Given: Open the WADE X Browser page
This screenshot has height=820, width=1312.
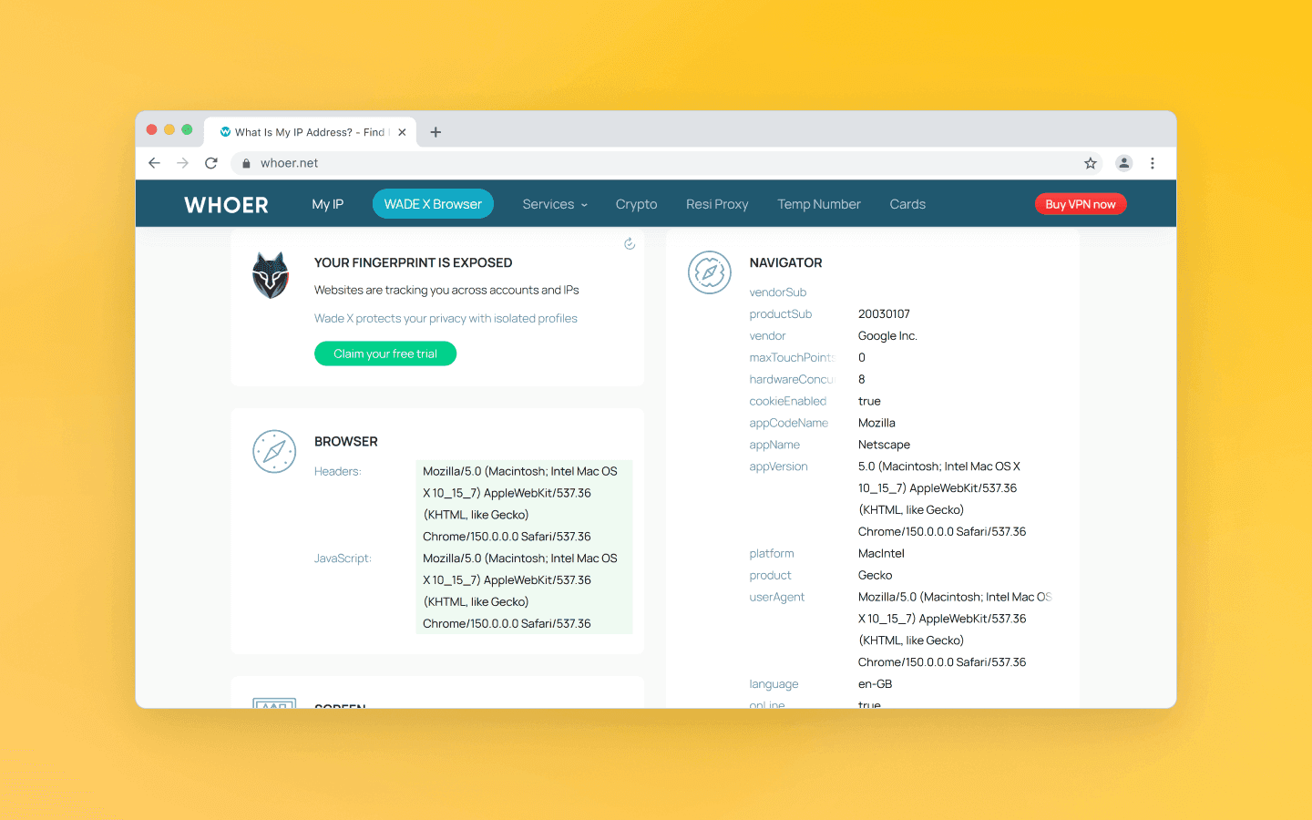Looking at the screenshot, I should (x=433, y=204).
